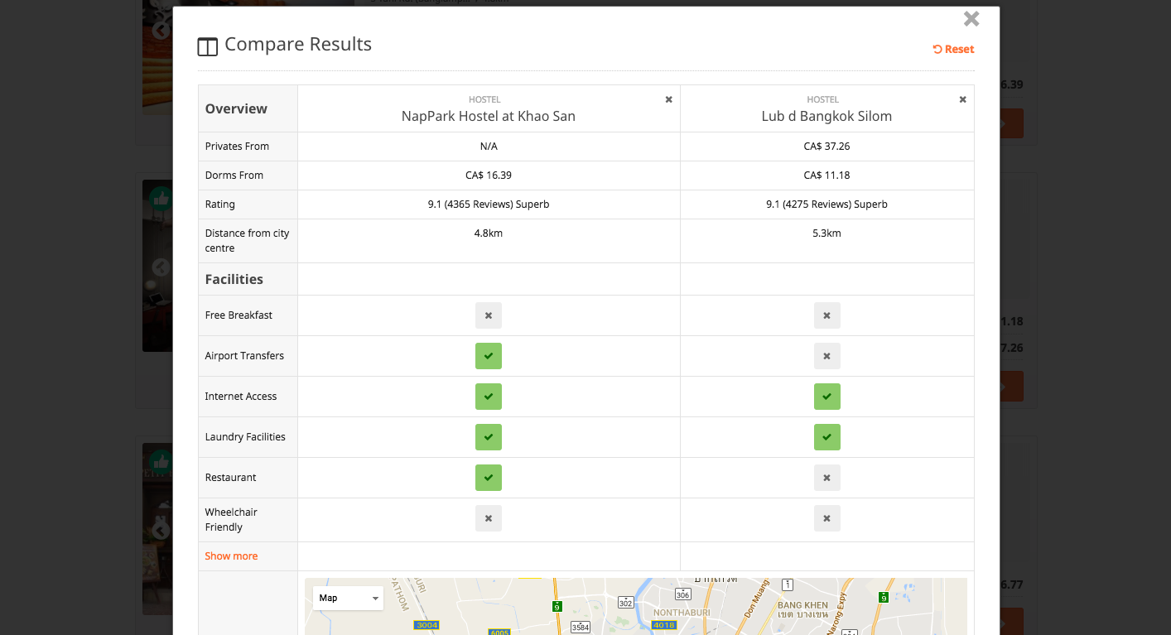
Task: Click the Wheelchair Friendly row label
Action: click(x=231, y=520)
